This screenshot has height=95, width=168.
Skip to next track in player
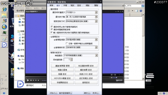point(36,80)
